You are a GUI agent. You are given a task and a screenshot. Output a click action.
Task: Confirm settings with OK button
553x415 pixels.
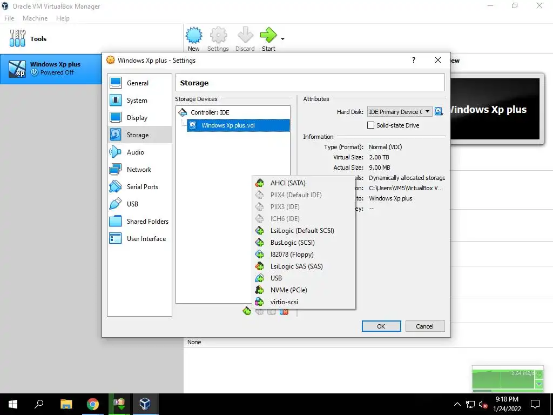pos(381,326)
